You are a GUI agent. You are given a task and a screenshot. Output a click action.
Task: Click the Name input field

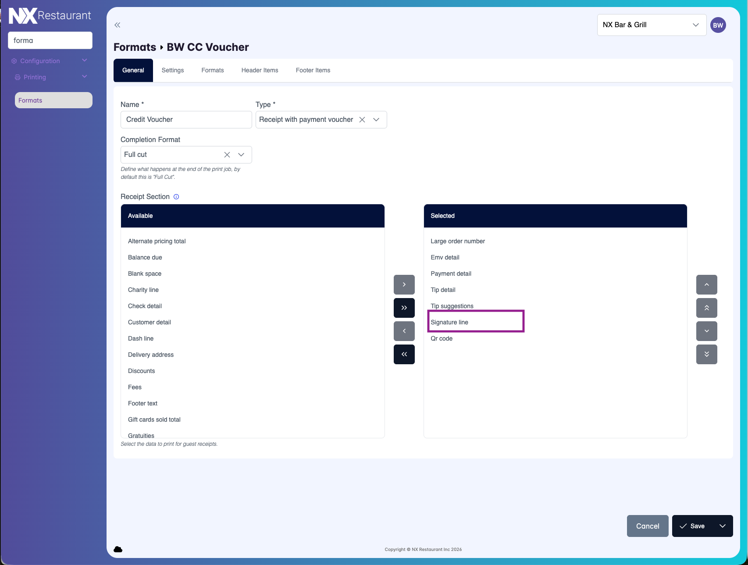coord(186,120)
